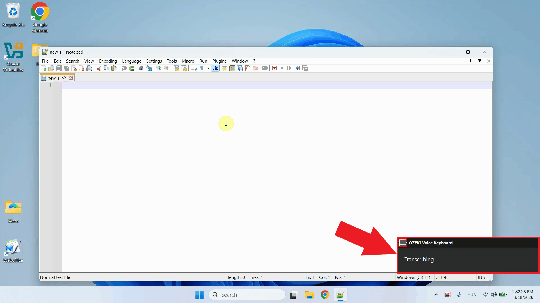Expand hidden system tray icons chevron
The image size is (540, 303).
[436, 295]
